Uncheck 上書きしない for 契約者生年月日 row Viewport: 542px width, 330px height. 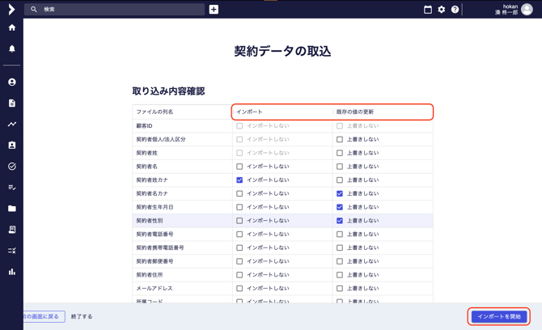click(340, 207)
